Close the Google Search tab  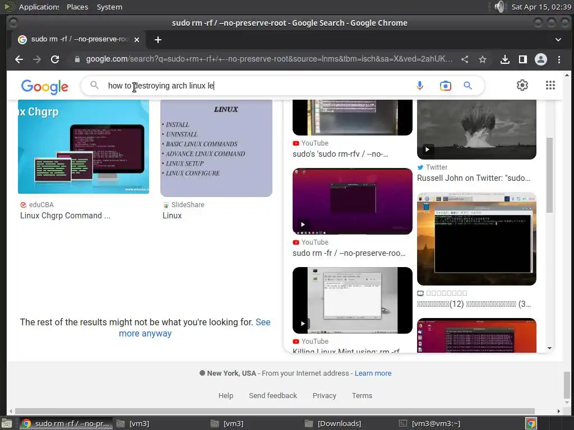pos(137,40)
